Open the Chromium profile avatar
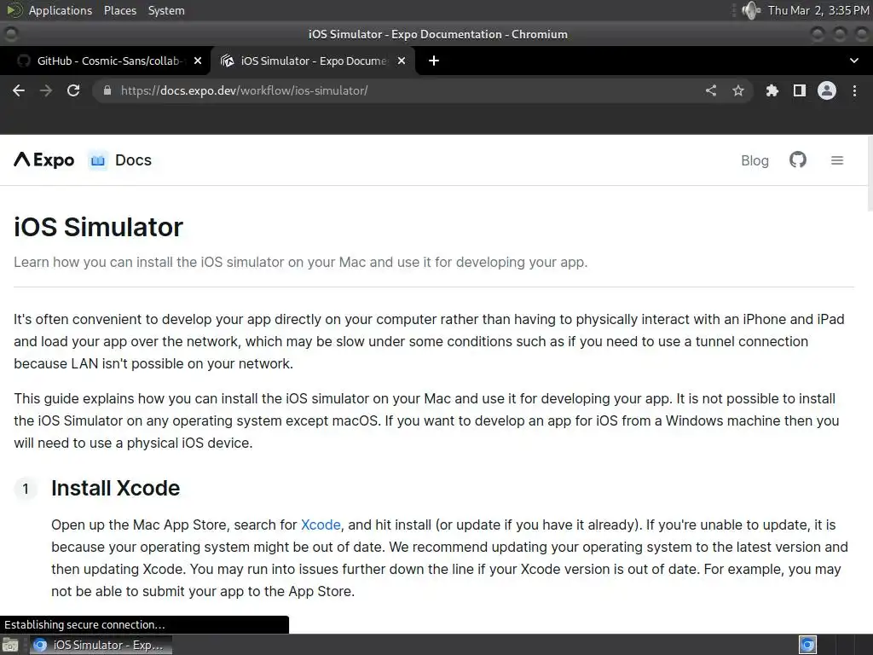The height and width of the screenshot is (655, 873). pyautogui.click(x=827, y=90)
